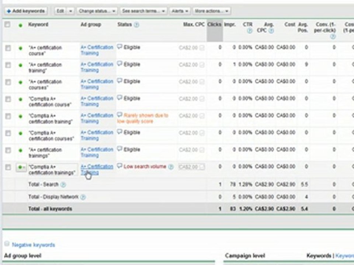The height and width of the screenshot is (265, 354).
Task: Expand the Edit dropdown arrow
Action: point(71,11)
